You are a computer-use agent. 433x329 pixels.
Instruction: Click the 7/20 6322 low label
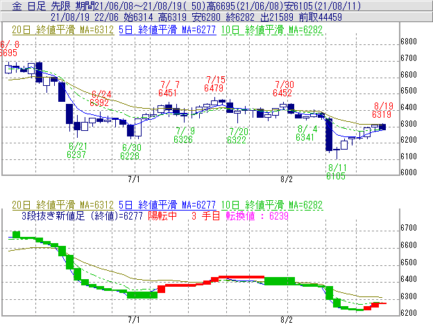click(237, 136)
